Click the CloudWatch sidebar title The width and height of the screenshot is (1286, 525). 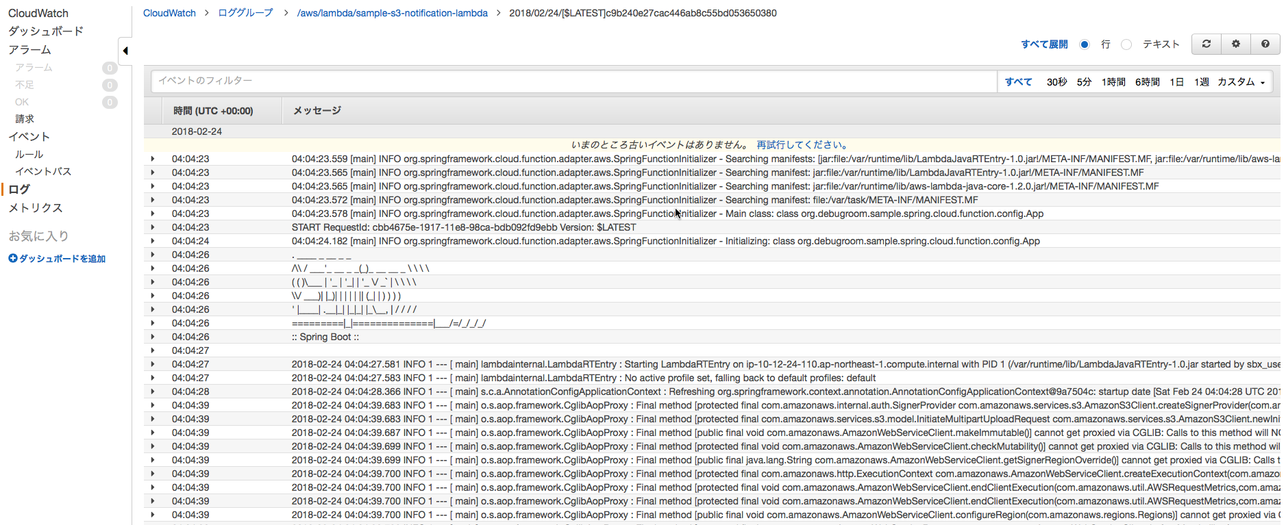tap(38, 13)
